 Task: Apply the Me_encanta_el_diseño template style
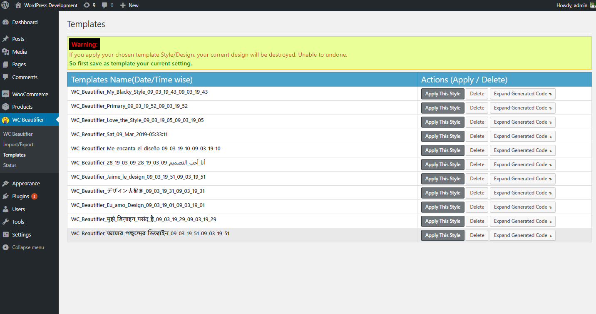click(443, 150)
